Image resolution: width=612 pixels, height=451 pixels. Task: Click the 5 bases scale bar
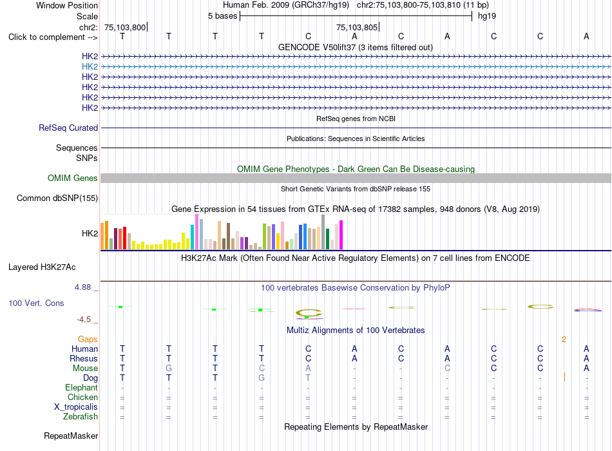356,16
